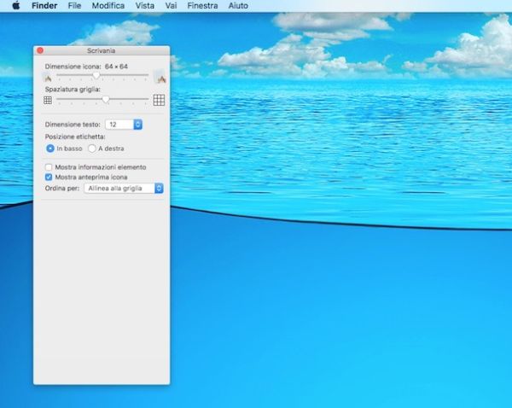The height and width of the screenshot is (408, 512).
Task: Uncheck 'Mostra anteprima icona'
Action: pos(49,177)
